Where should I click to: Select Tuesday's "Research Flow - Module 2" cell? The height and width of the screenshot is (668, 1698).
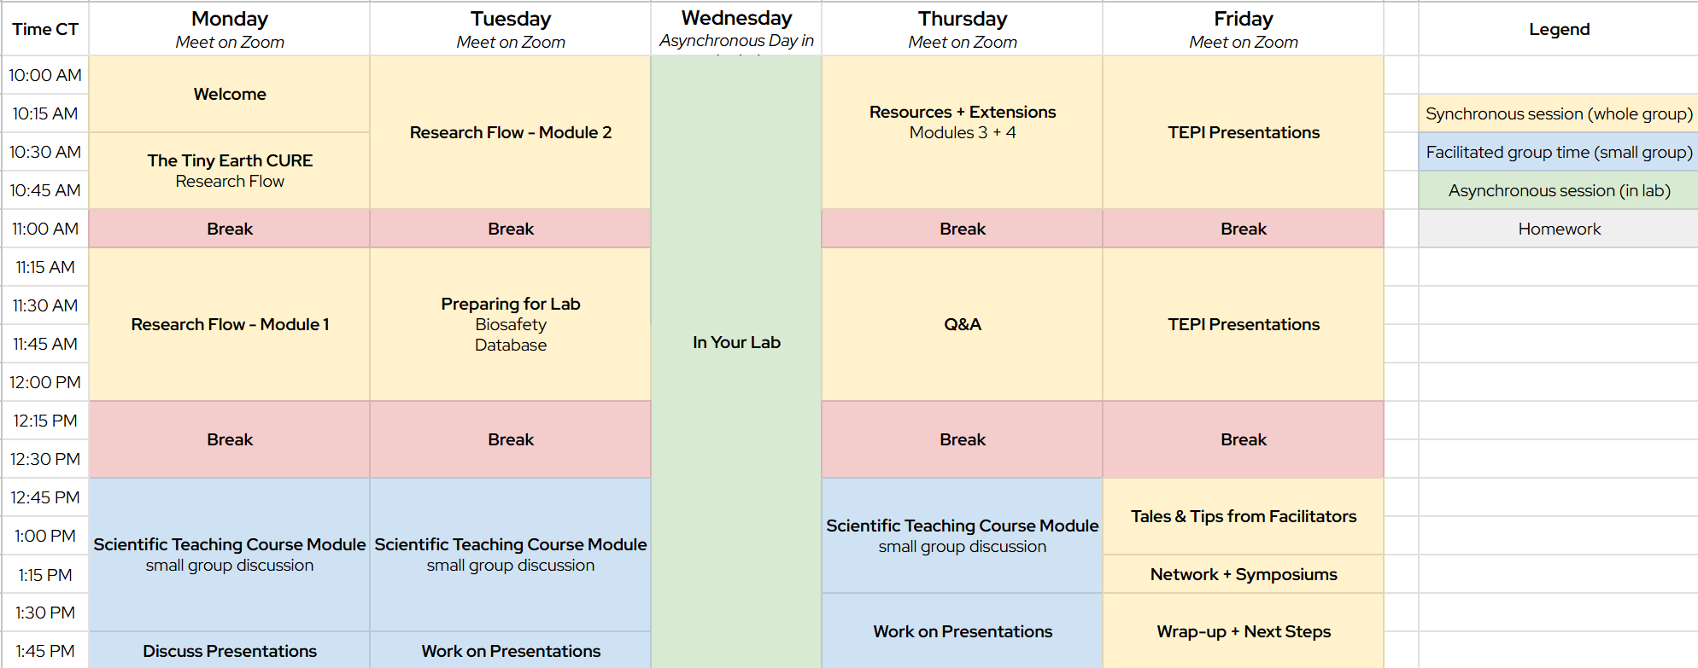[x=510, y=132]
